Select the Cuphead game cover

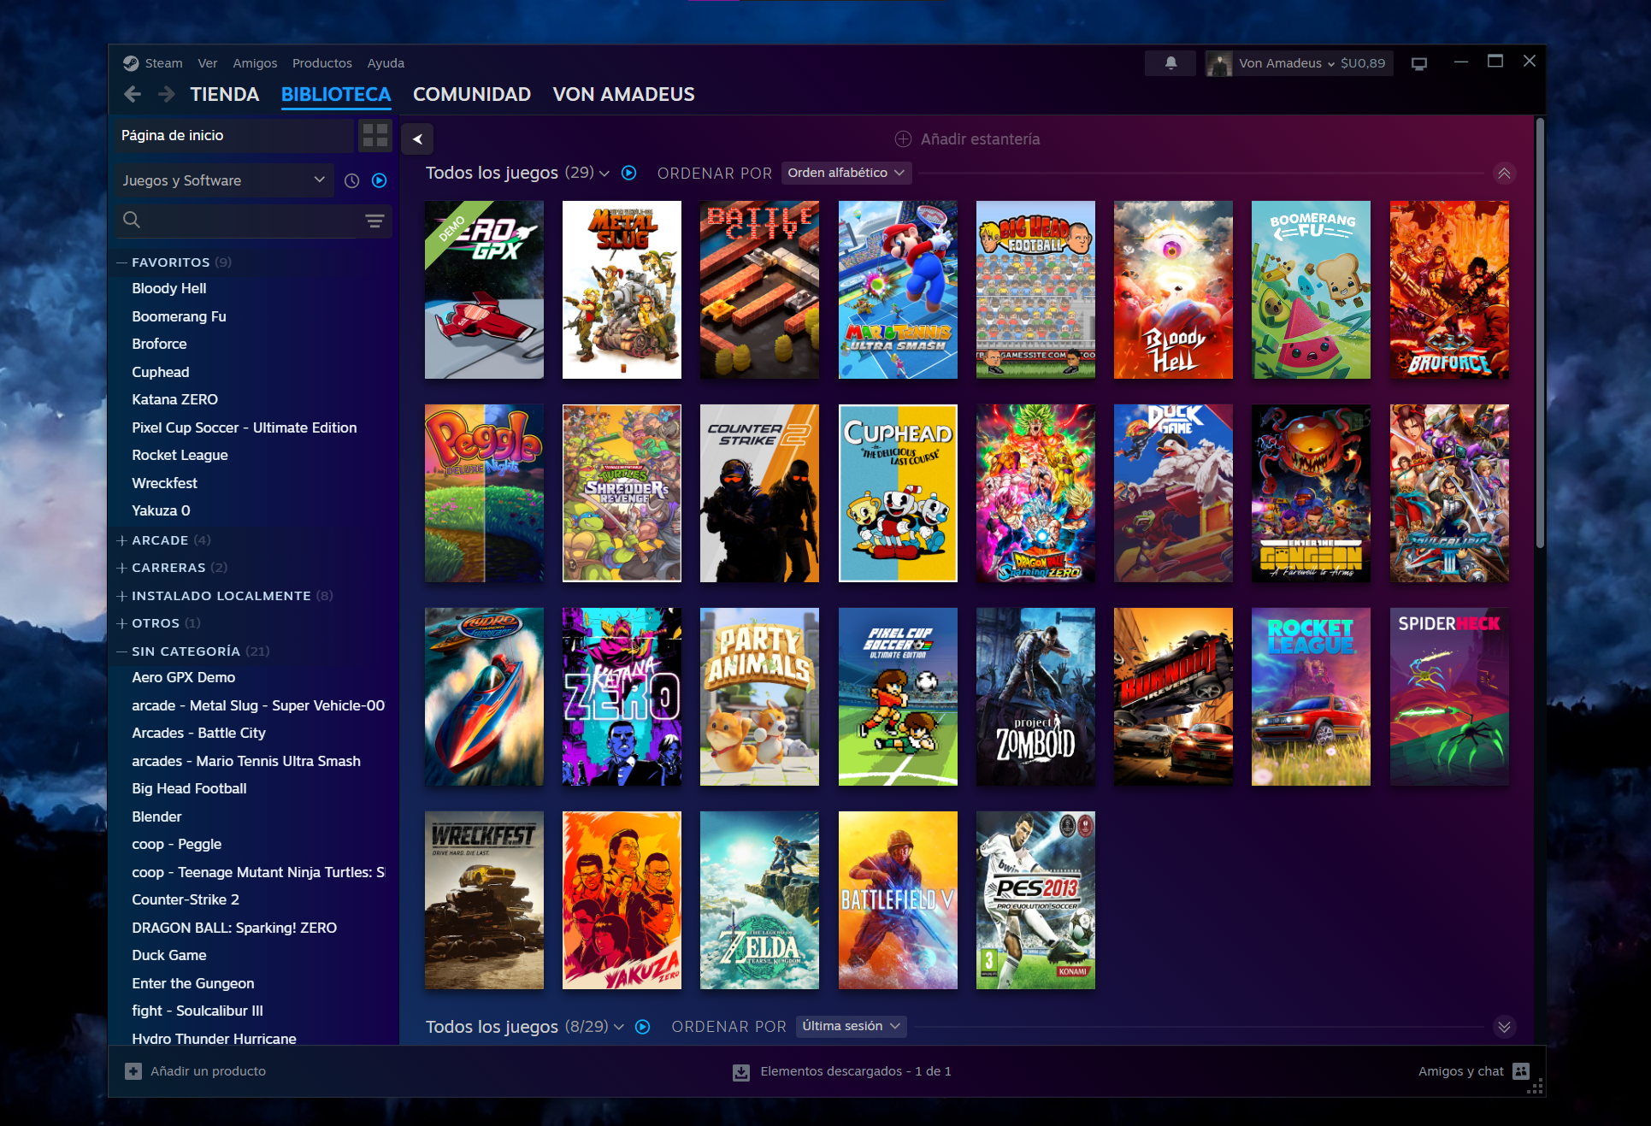click(897, 493)
